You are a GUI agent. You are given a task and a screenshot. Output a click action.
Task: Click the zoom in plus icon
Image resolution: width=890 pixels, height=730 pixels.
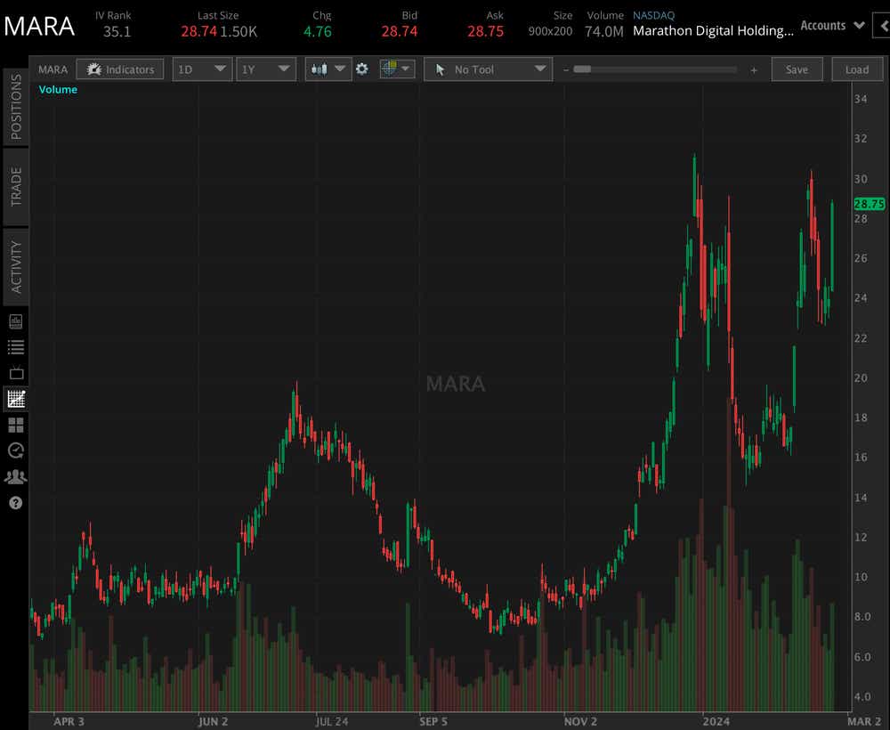[x=754, y=69]
